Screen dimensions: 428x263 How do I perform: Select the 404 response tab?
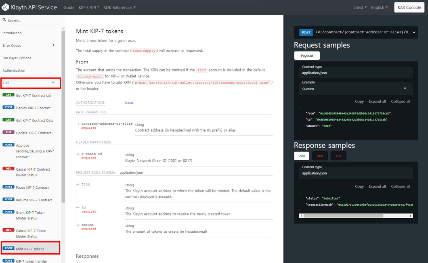[x=338, y=156]
